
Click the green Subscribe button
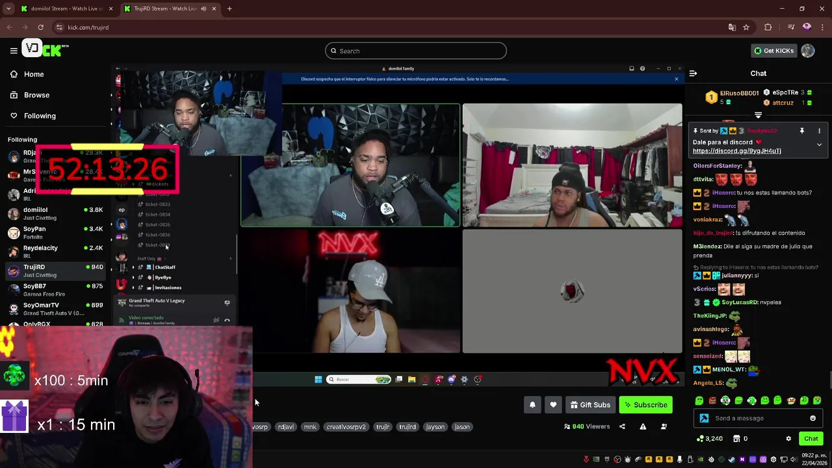coord(645,405)
